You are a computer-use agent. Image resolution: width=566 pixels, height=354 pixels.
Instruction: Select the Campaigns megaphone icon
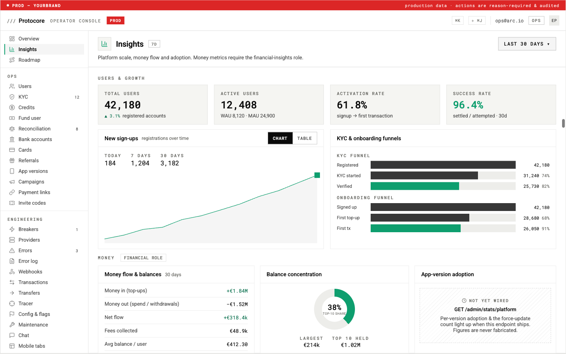click(12, 182)
